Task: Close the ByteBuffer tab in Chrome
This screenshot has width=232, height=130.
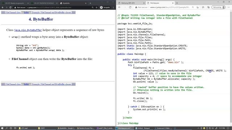Action: (x=86, y=3)
